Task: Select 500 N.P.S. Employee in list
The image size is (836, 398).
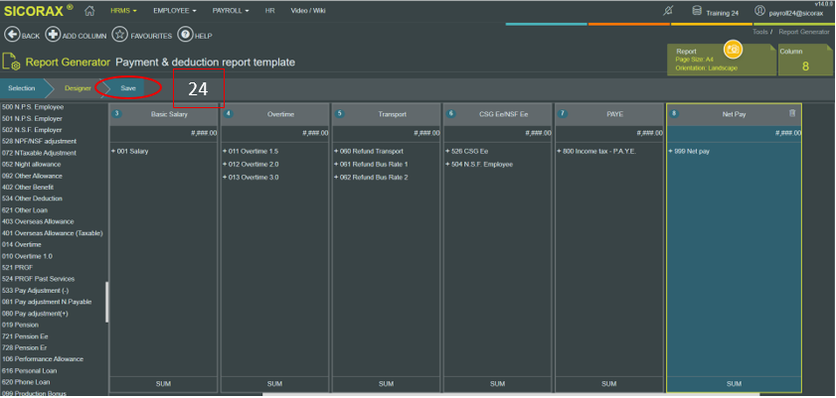Action: [x=33, y=107]
